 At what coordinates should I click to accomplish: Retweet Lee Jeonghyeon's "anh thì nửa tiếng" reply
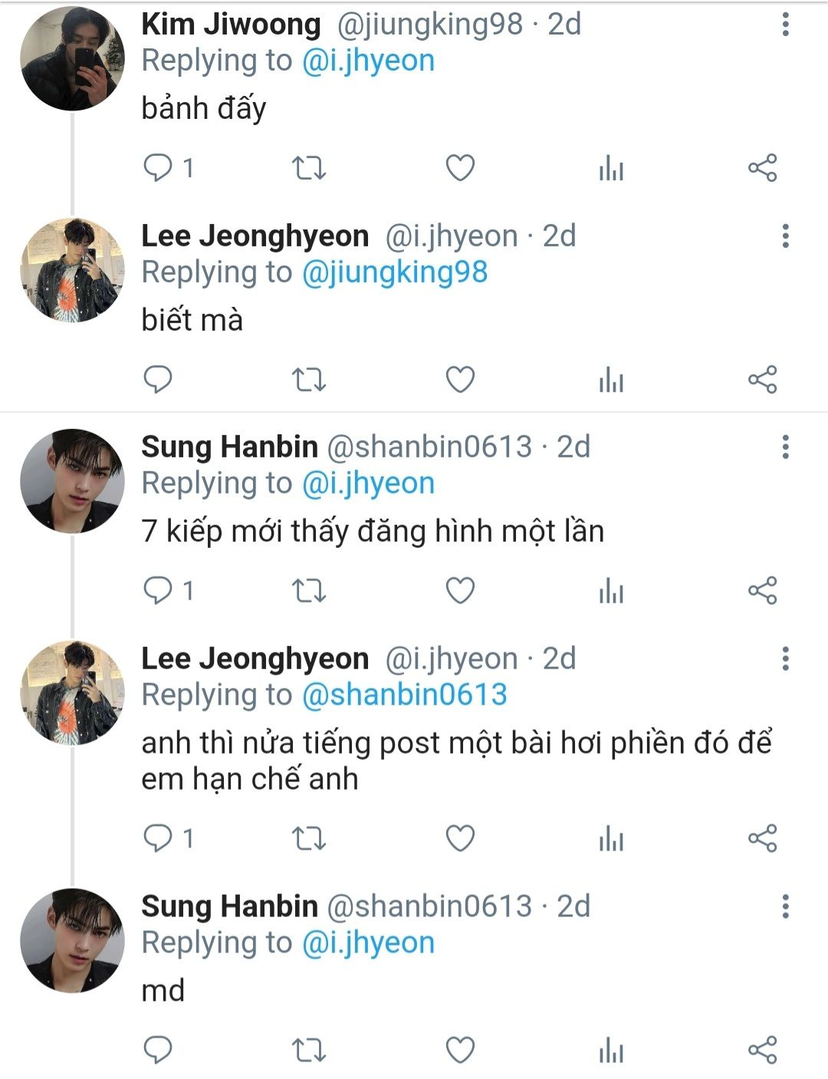310,838
